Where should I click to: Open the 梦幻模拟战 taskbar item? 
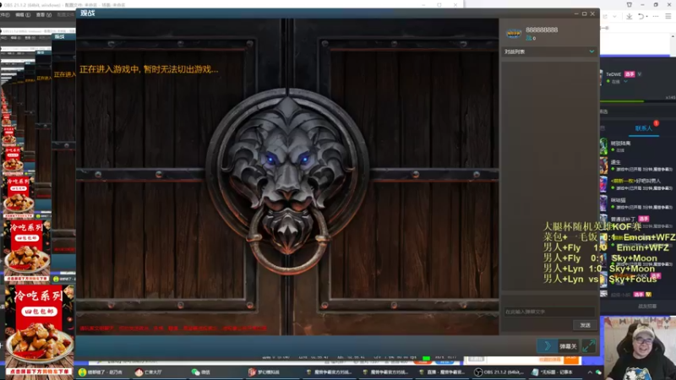tap(264, 372)
